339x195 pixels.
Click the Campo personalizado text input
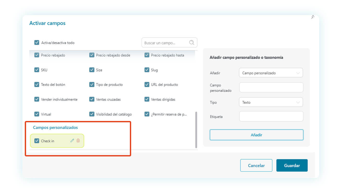(271, 87)
